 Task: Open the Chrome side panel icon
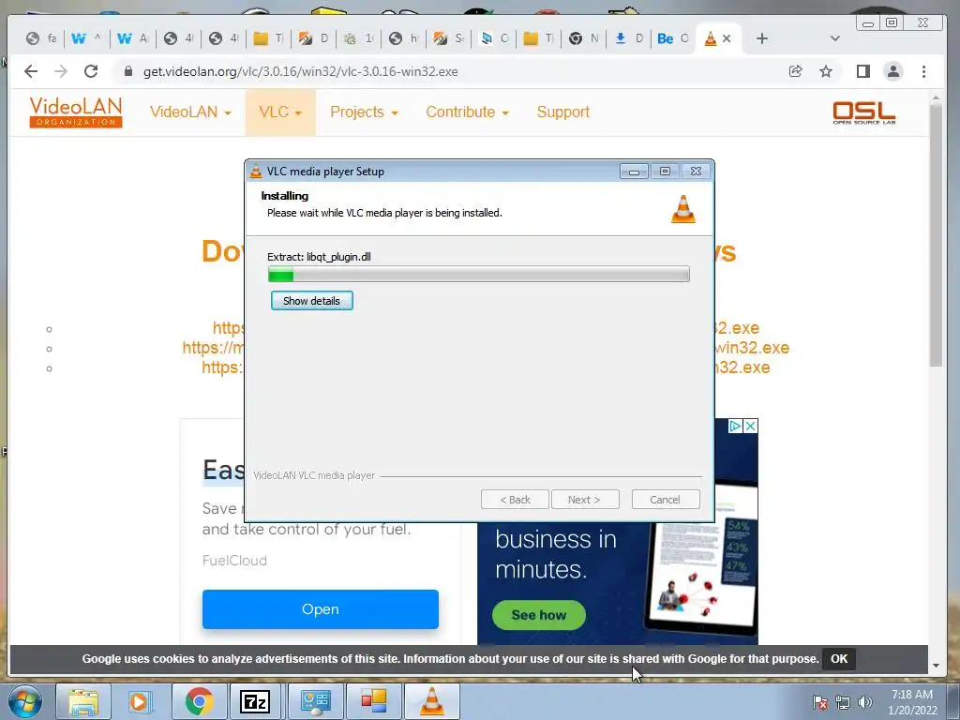click(863, 71)
